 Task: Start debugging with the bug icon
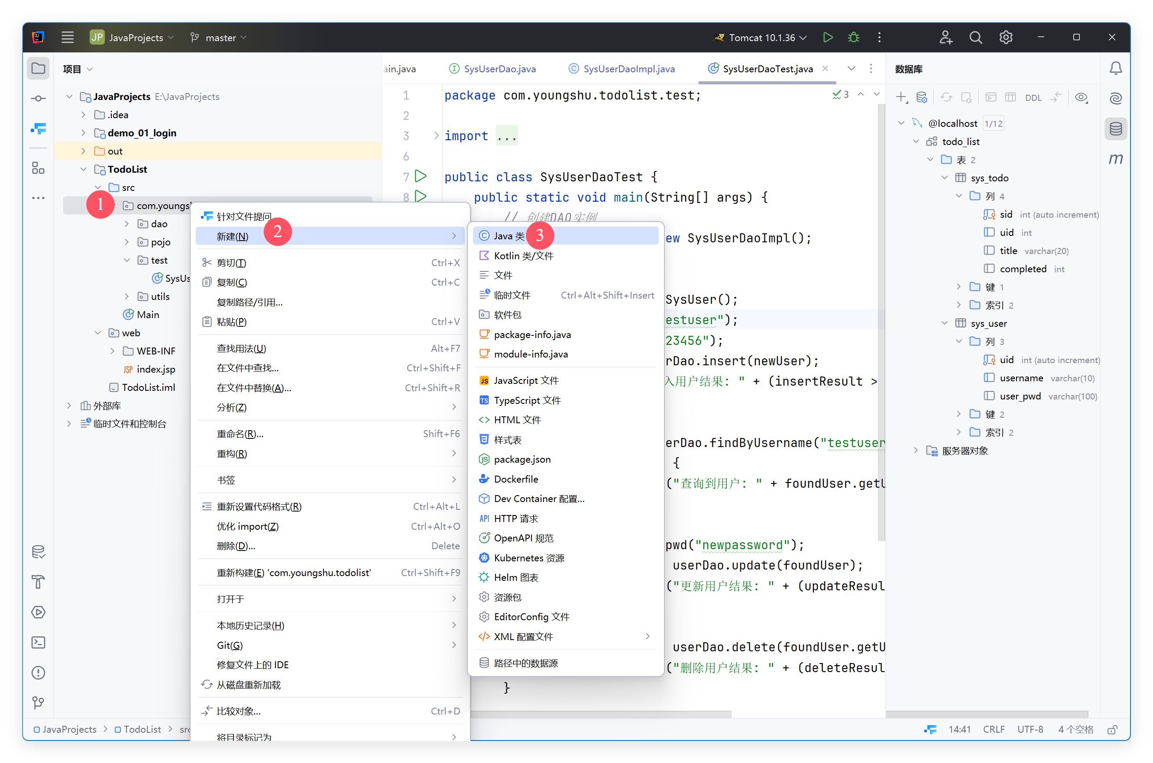click(853, 38)
